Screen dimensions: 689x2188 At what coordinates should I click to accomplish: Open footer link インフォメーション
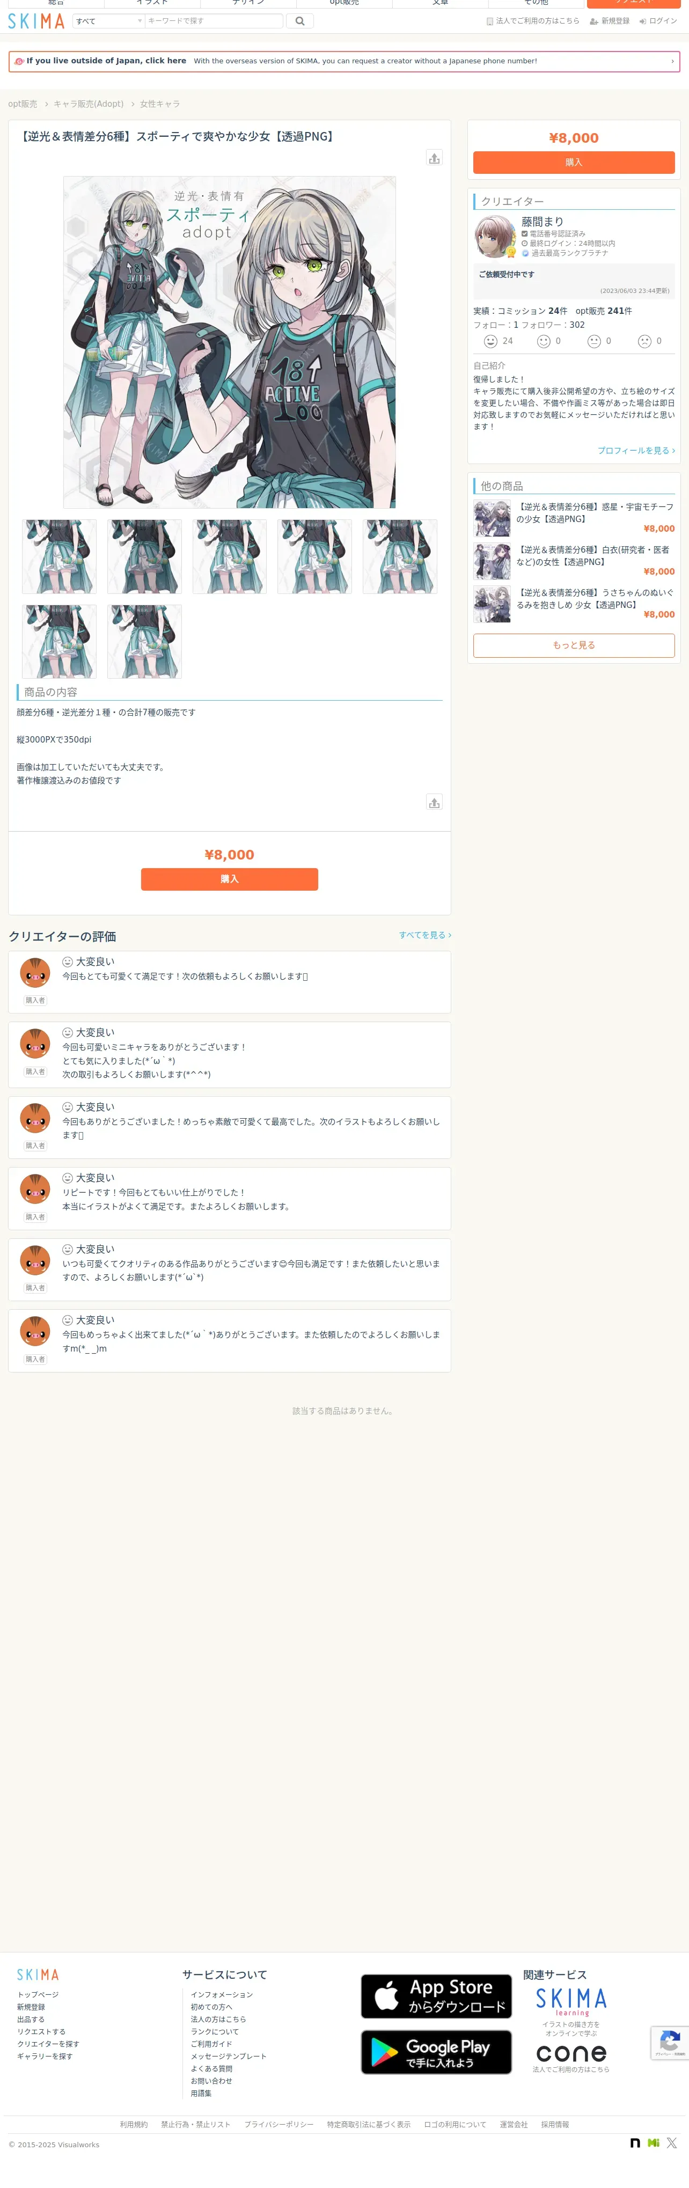(222, 1994)
